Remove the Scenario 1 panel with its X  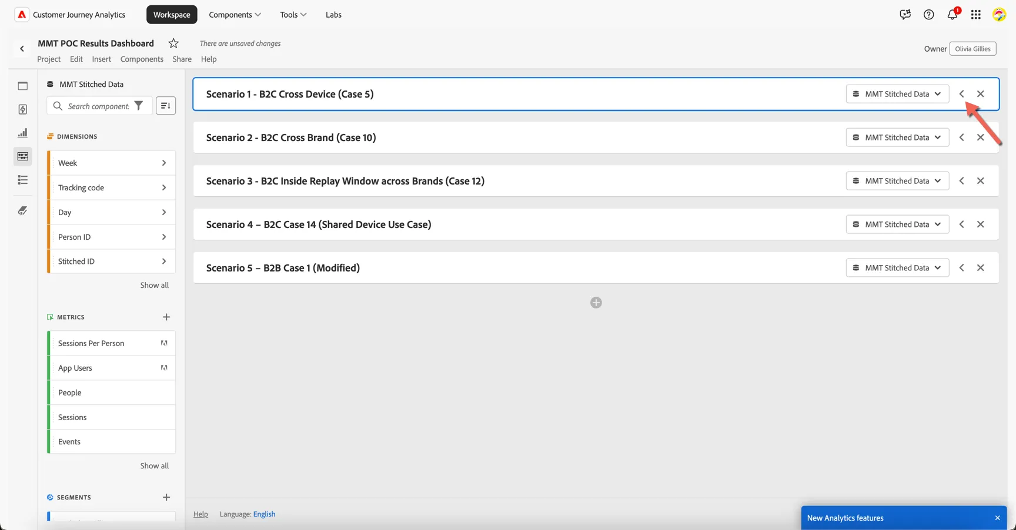(981, 94)
